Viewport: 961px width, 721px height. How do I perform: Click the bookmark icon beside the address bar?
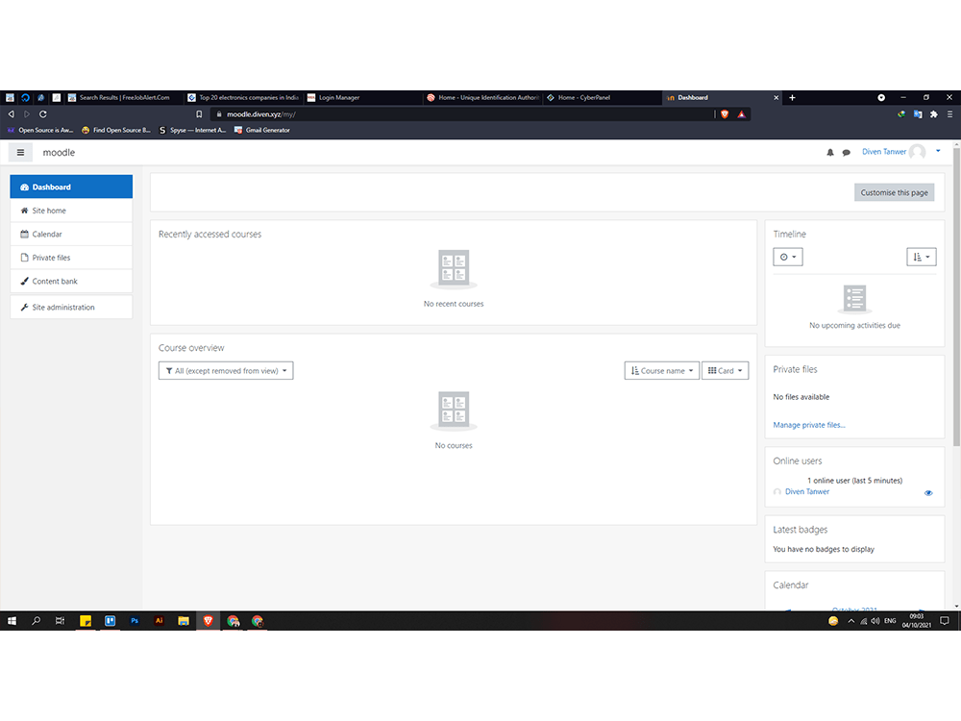pos(199,114)
